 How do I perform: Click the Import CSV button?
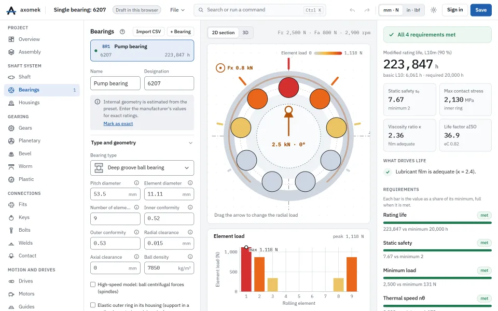(x=148, y=32)
